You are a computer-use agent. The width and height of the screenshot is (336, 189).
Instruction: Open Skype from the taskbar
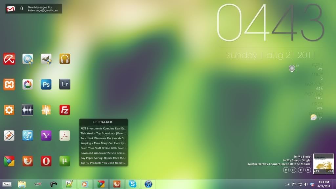coord(133,184)
